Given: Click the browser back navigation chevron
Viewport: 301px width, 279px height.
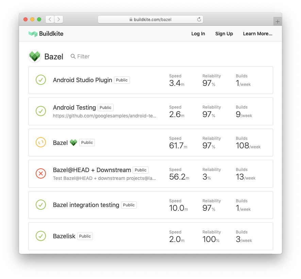Looking at the screenshot, I should coord(50,19).
